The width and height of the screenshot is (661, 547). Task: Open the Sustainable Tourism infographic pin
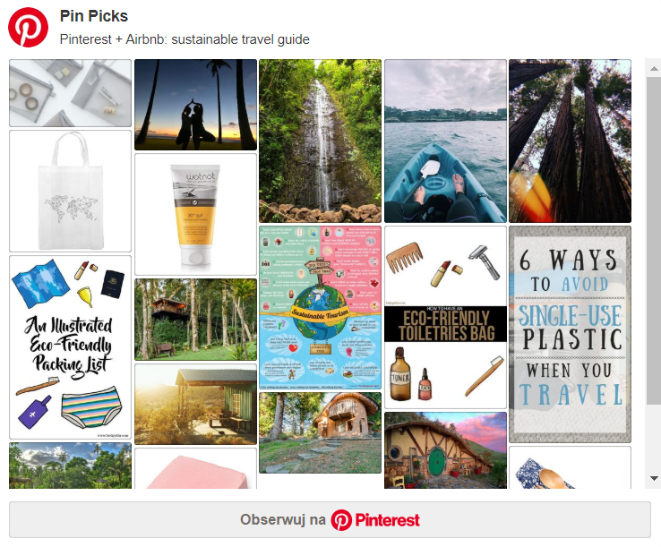[x=320, y=308]
